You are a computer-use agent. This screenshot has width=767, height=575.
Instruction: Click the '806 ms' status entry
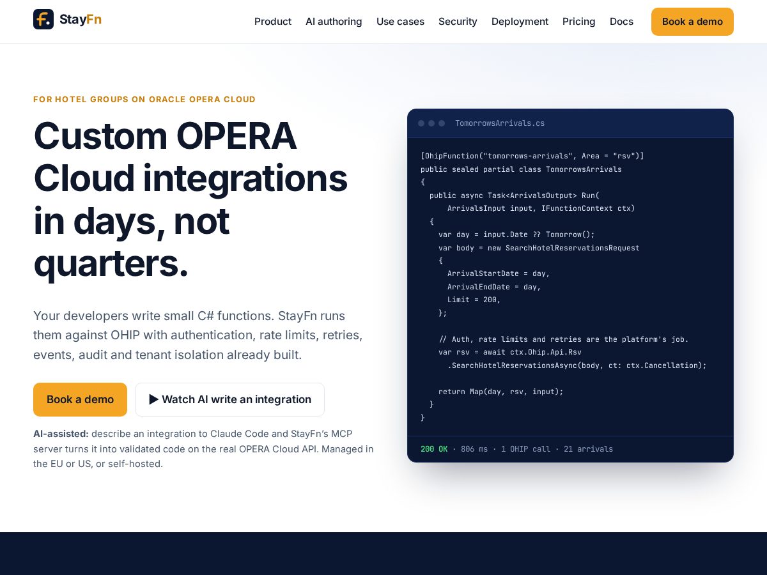[x=474, y=449]
